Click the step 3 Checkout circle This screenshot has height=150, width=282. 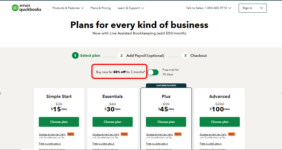pyautogui.click(x=185, y=55)
